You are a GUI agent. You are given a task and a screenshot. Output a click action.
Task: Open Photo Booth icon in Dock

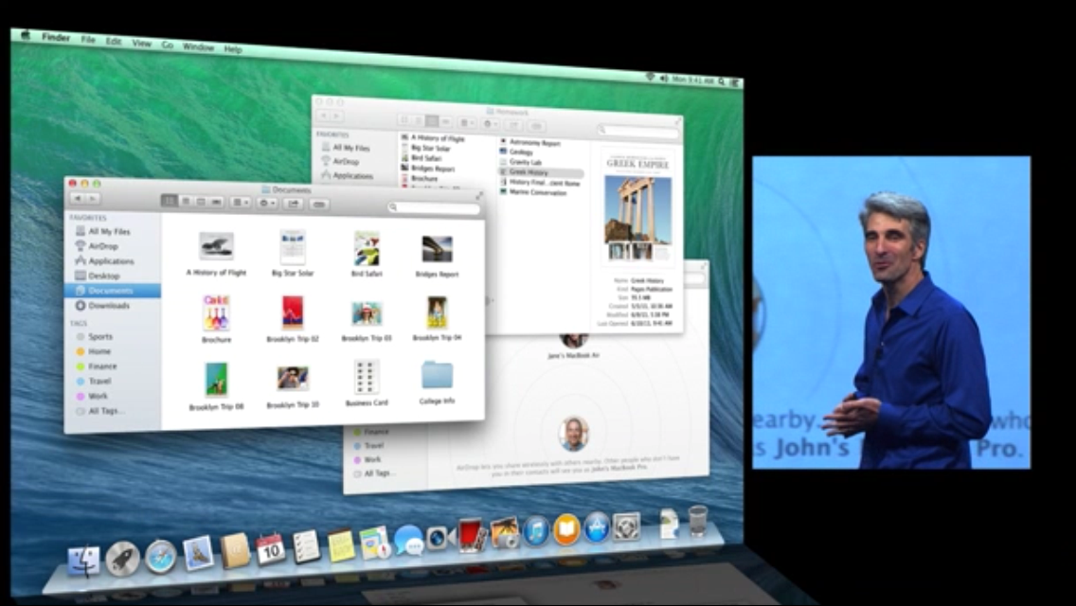472,535
